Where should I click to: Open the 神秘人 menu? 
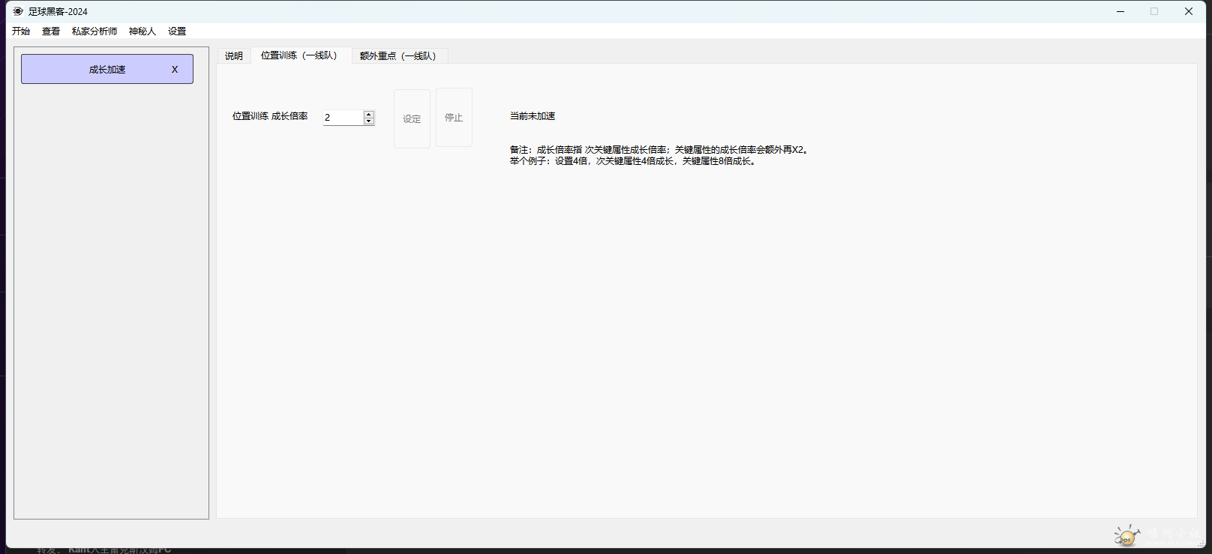coord(142,31)
